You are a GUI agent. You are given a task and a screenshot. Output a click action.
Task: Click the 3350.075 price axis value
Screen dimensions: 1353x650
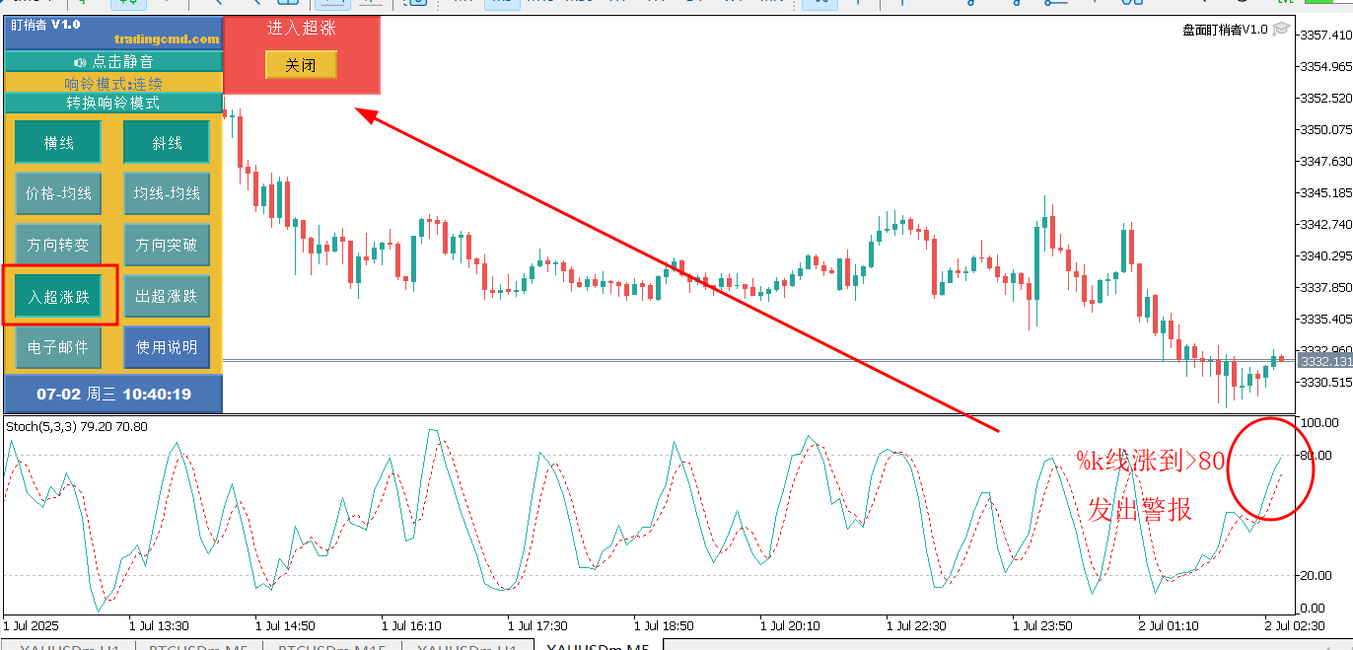tap(1326, 129)
